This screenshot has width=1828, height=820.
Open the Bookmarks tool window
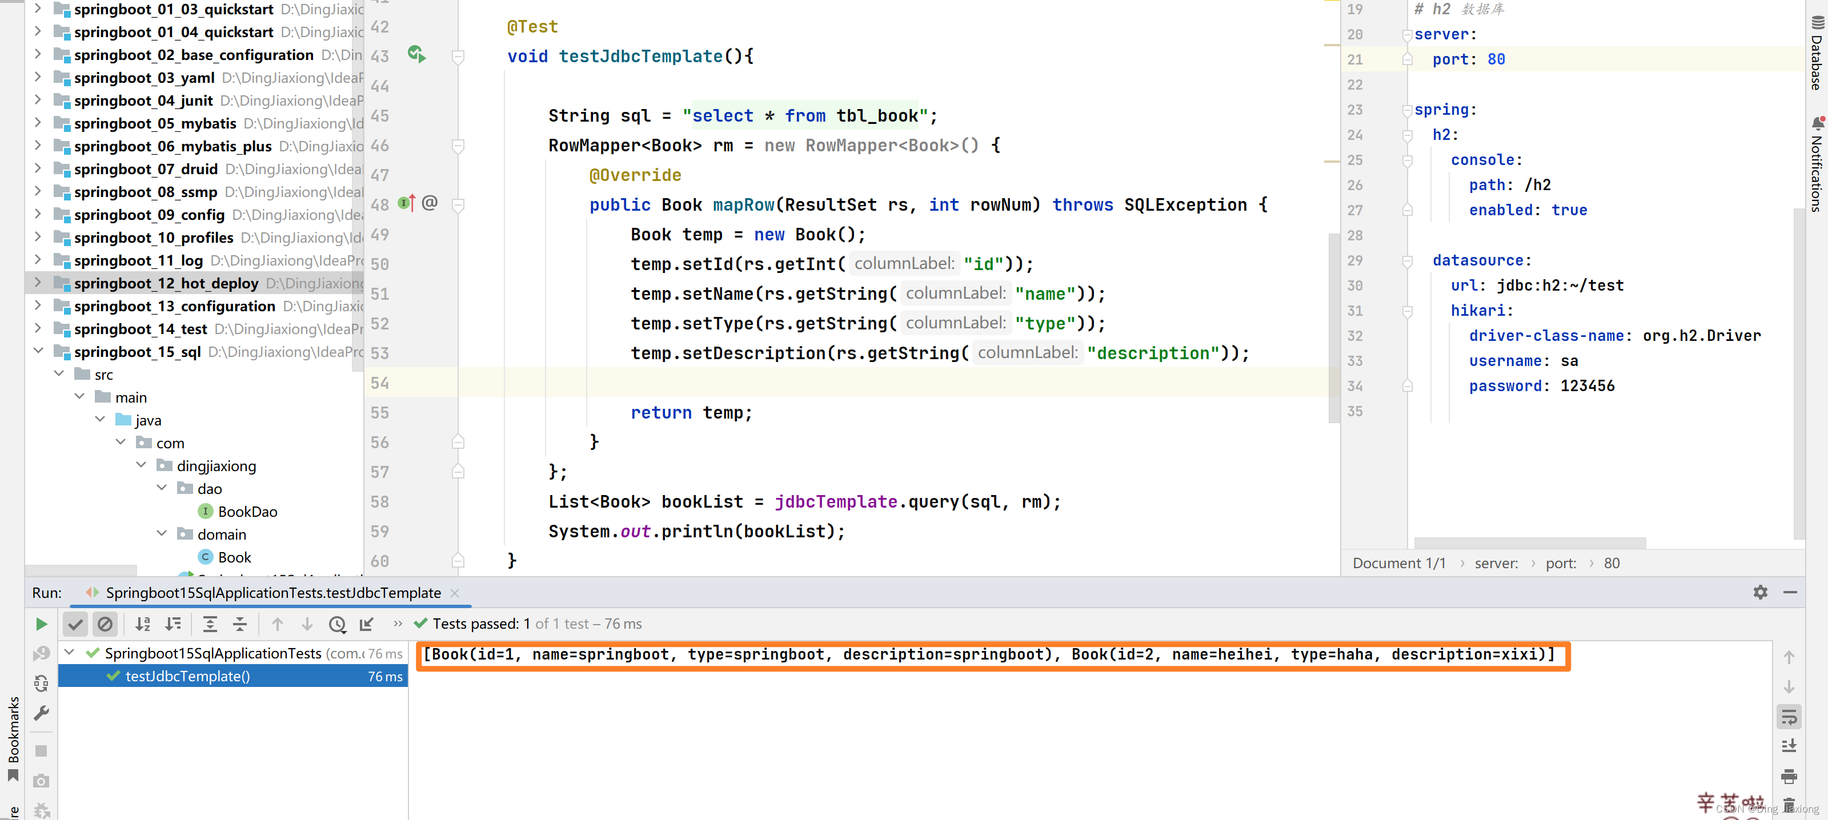tap(13, 738)
